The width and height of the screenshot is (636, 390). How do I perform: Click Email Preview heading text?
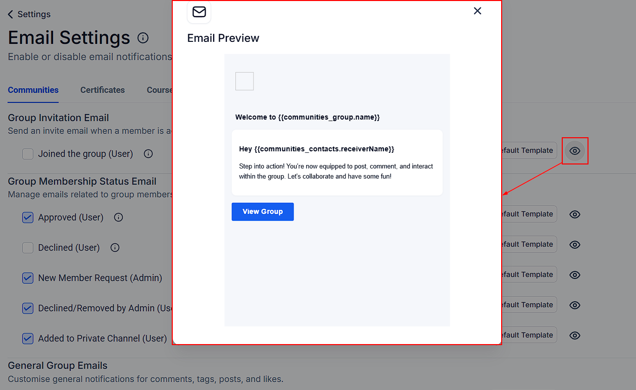click(x=223, y=38)
